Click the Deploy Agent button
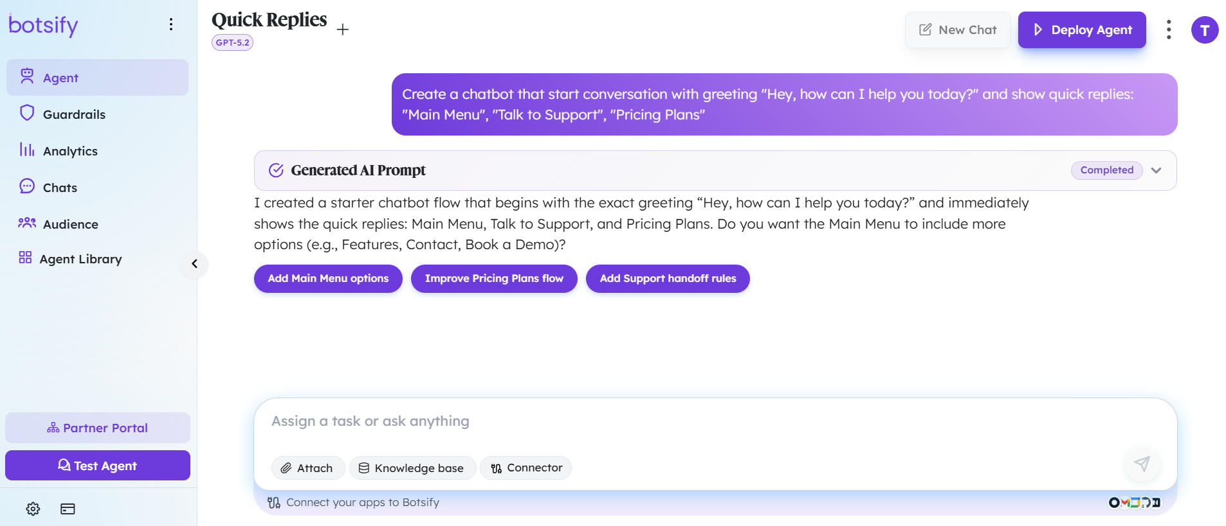 [1082, 30]
